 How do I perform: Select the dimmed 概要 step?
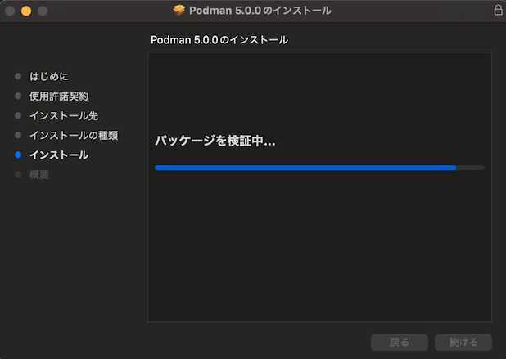[x=39, y=175]
